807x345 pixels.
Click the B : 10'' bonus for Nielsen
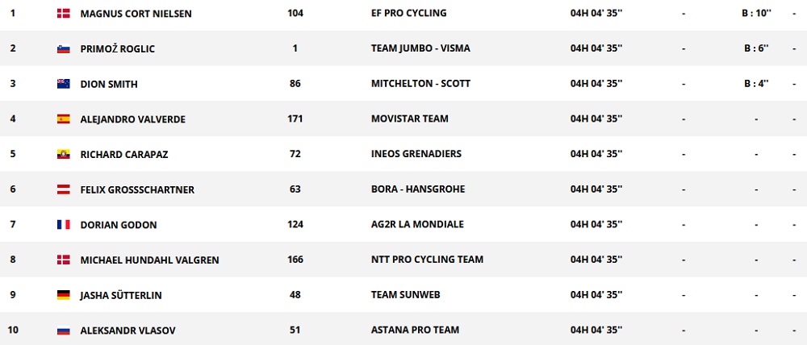click(757, 14)
